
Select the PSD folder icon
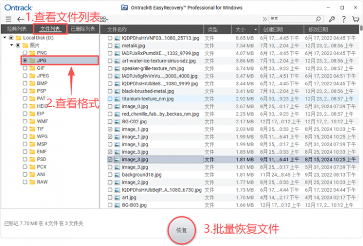(33, 159)
